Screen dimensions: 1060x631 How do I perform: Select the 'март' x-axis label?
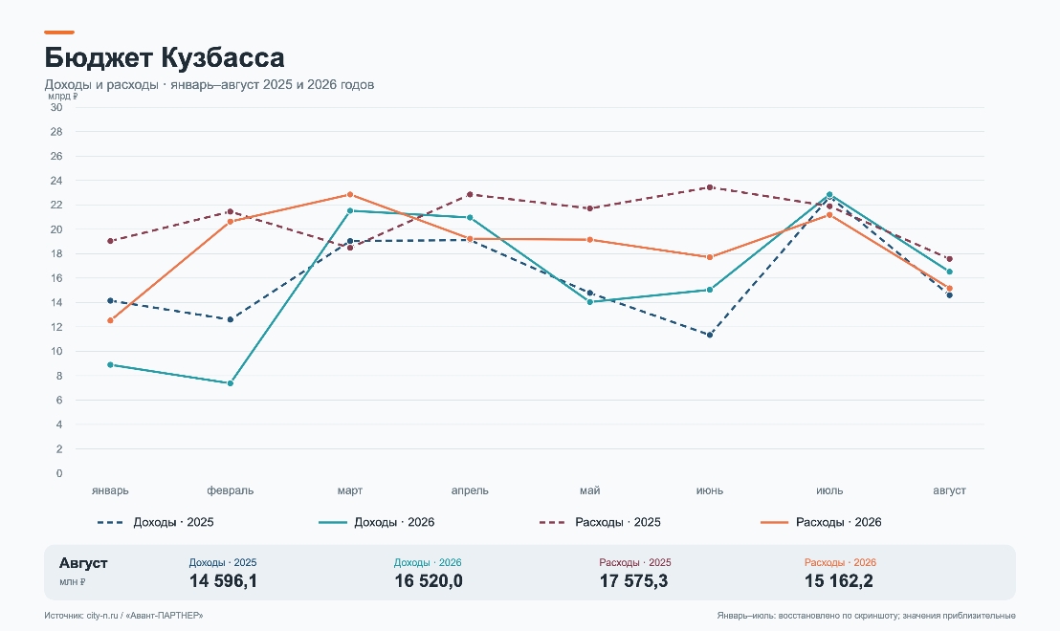tap(350, 490)
